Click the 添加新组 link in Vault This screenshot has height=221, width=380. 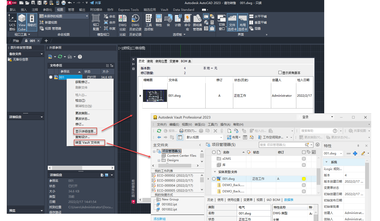160,219
